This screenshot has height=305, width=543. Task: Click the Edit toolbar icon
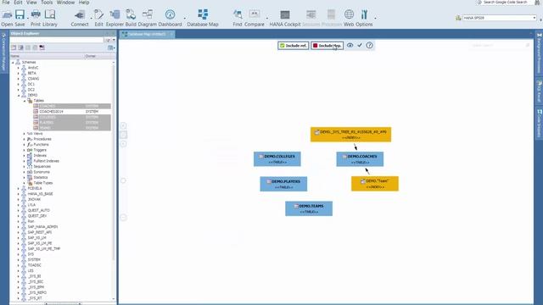(98, 18)
